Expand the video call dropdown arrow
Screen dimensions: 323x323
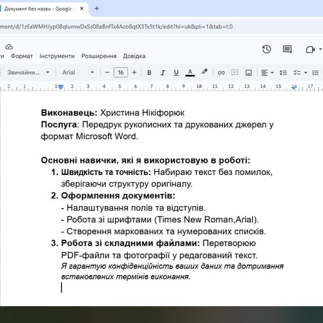(x=320, y=50)
